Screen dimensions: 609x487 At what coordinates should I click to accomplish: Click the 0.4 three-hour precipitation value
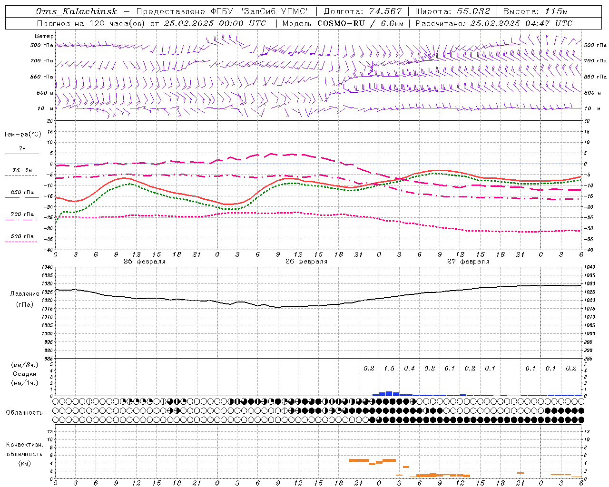(x=409, y=369)
